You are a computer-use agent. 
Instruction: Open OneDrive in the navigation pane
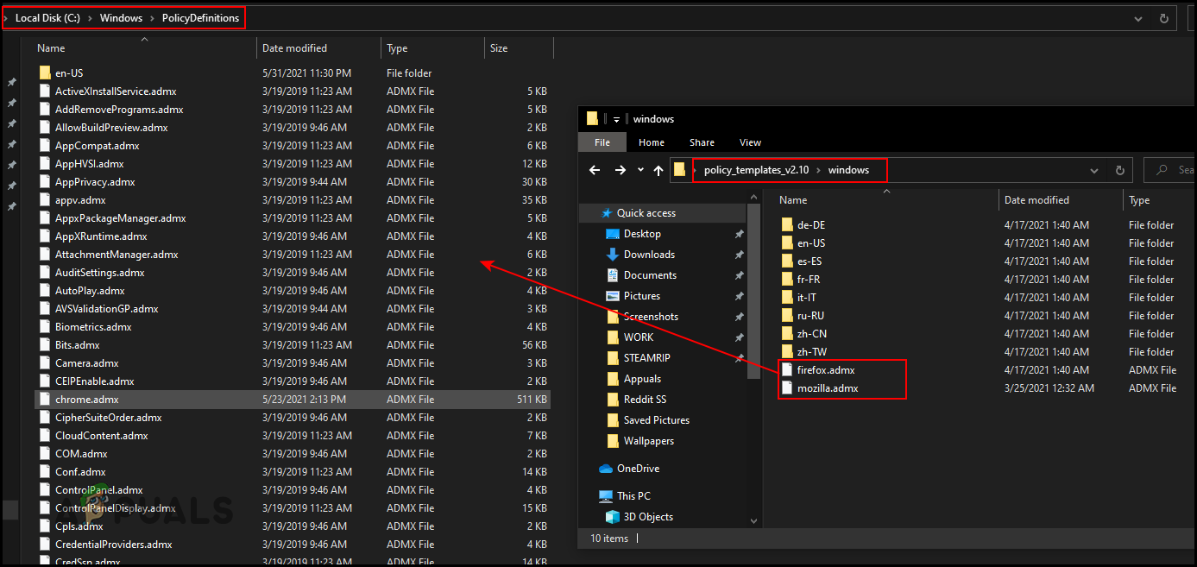(638, 469)
